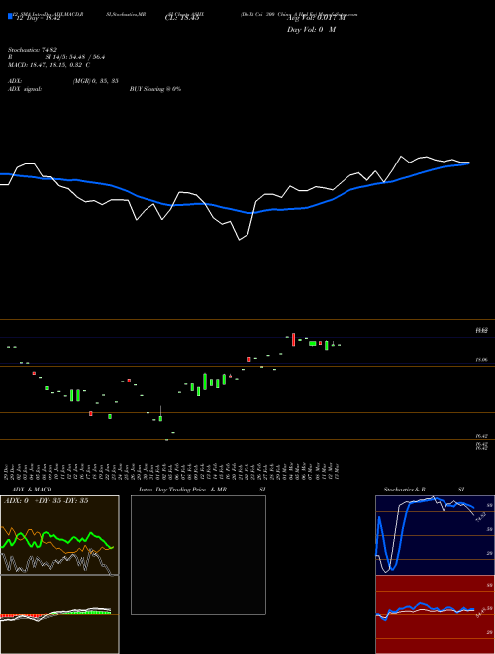Click the RSI 14/3 value line
This screenshot has height=654, width=495.
56,58
